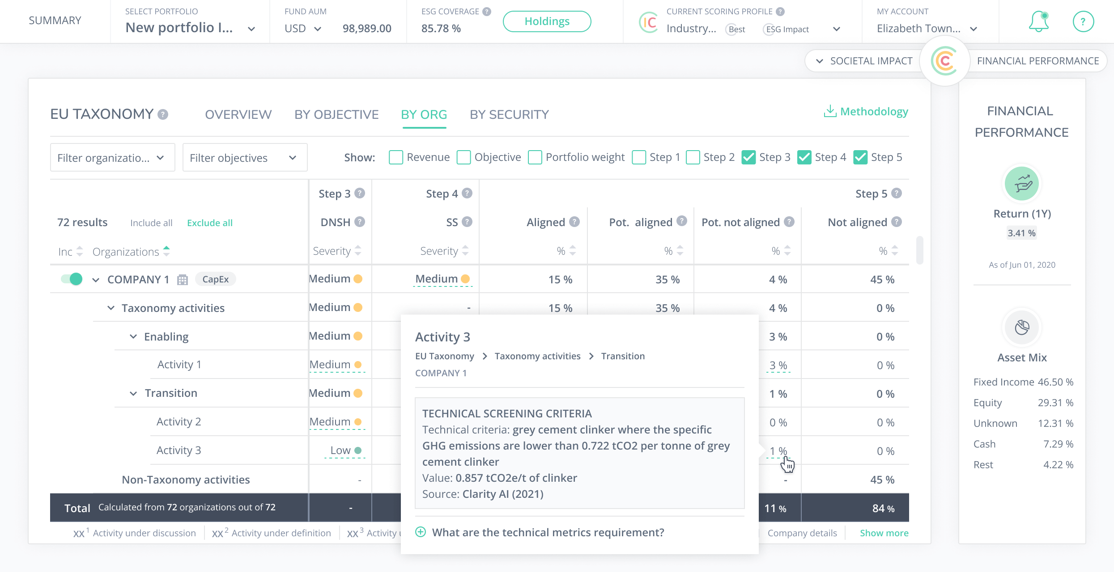This screenshot has width=1114, height=572.
Task: Open the Filter organizations dropdown
Action: 112,158
